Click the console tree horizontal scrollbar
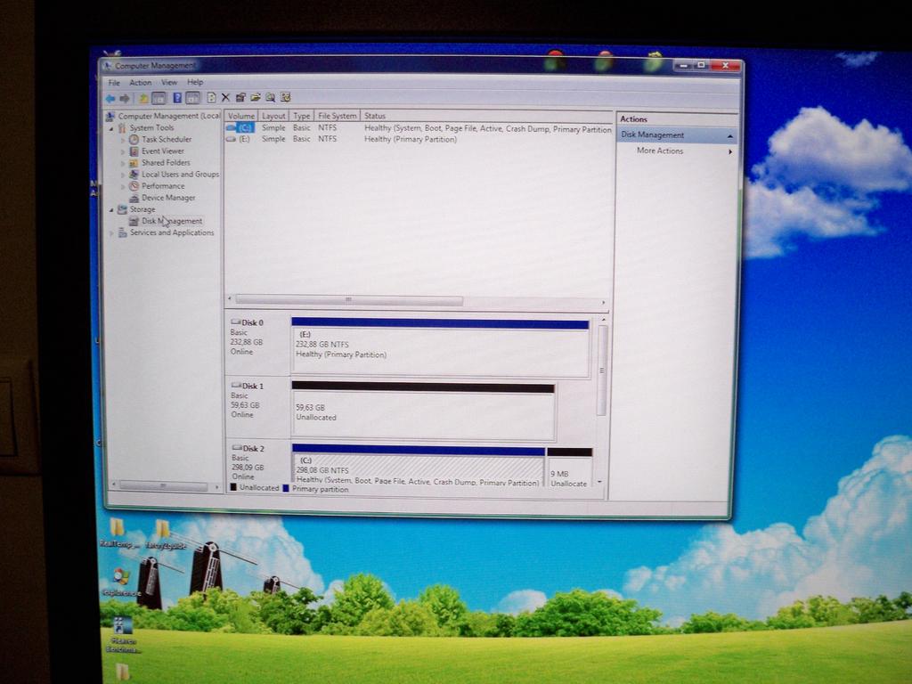Screen dimensions: 912x684 coord(164,485)
